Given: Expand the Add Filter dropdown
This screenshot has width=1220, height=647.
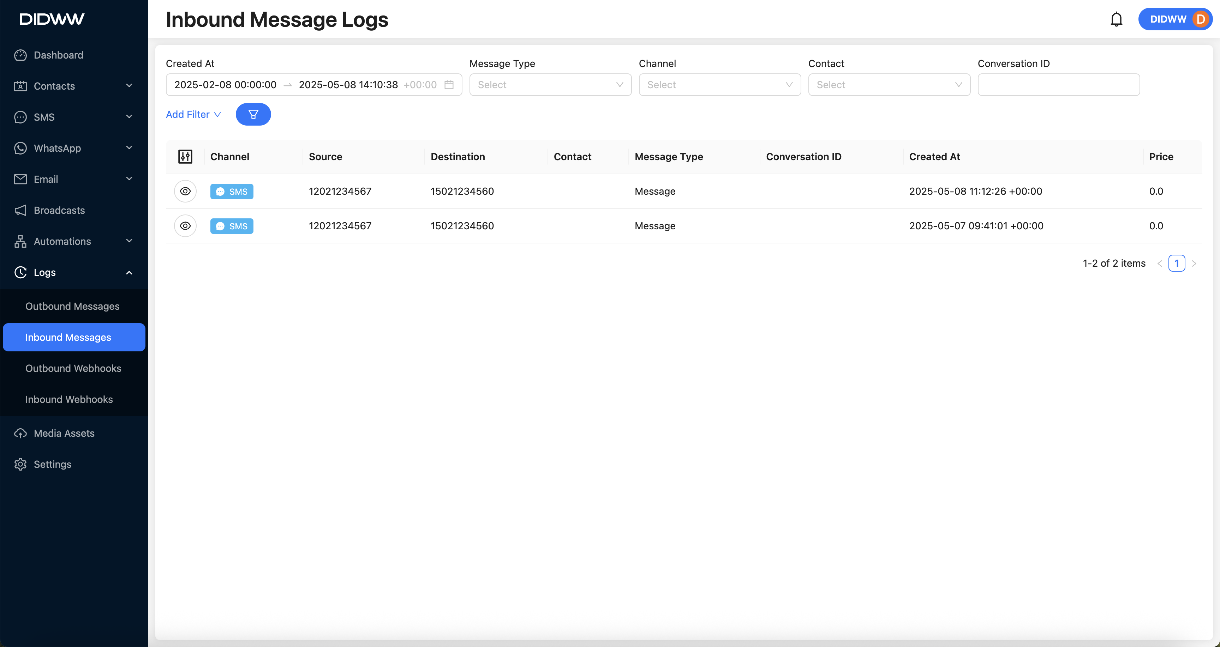Looking at the screenshot, I should click(x=193, y=114).
